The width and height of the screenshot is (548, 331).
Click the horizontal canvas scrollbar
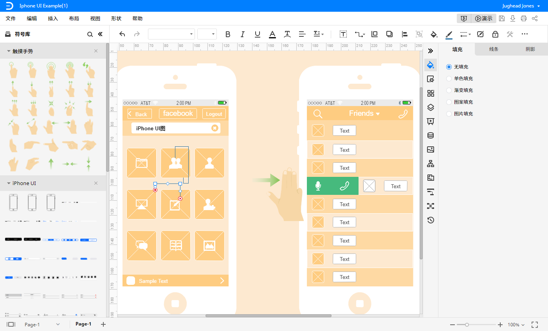pyautogui.click(x=269, y=315)
